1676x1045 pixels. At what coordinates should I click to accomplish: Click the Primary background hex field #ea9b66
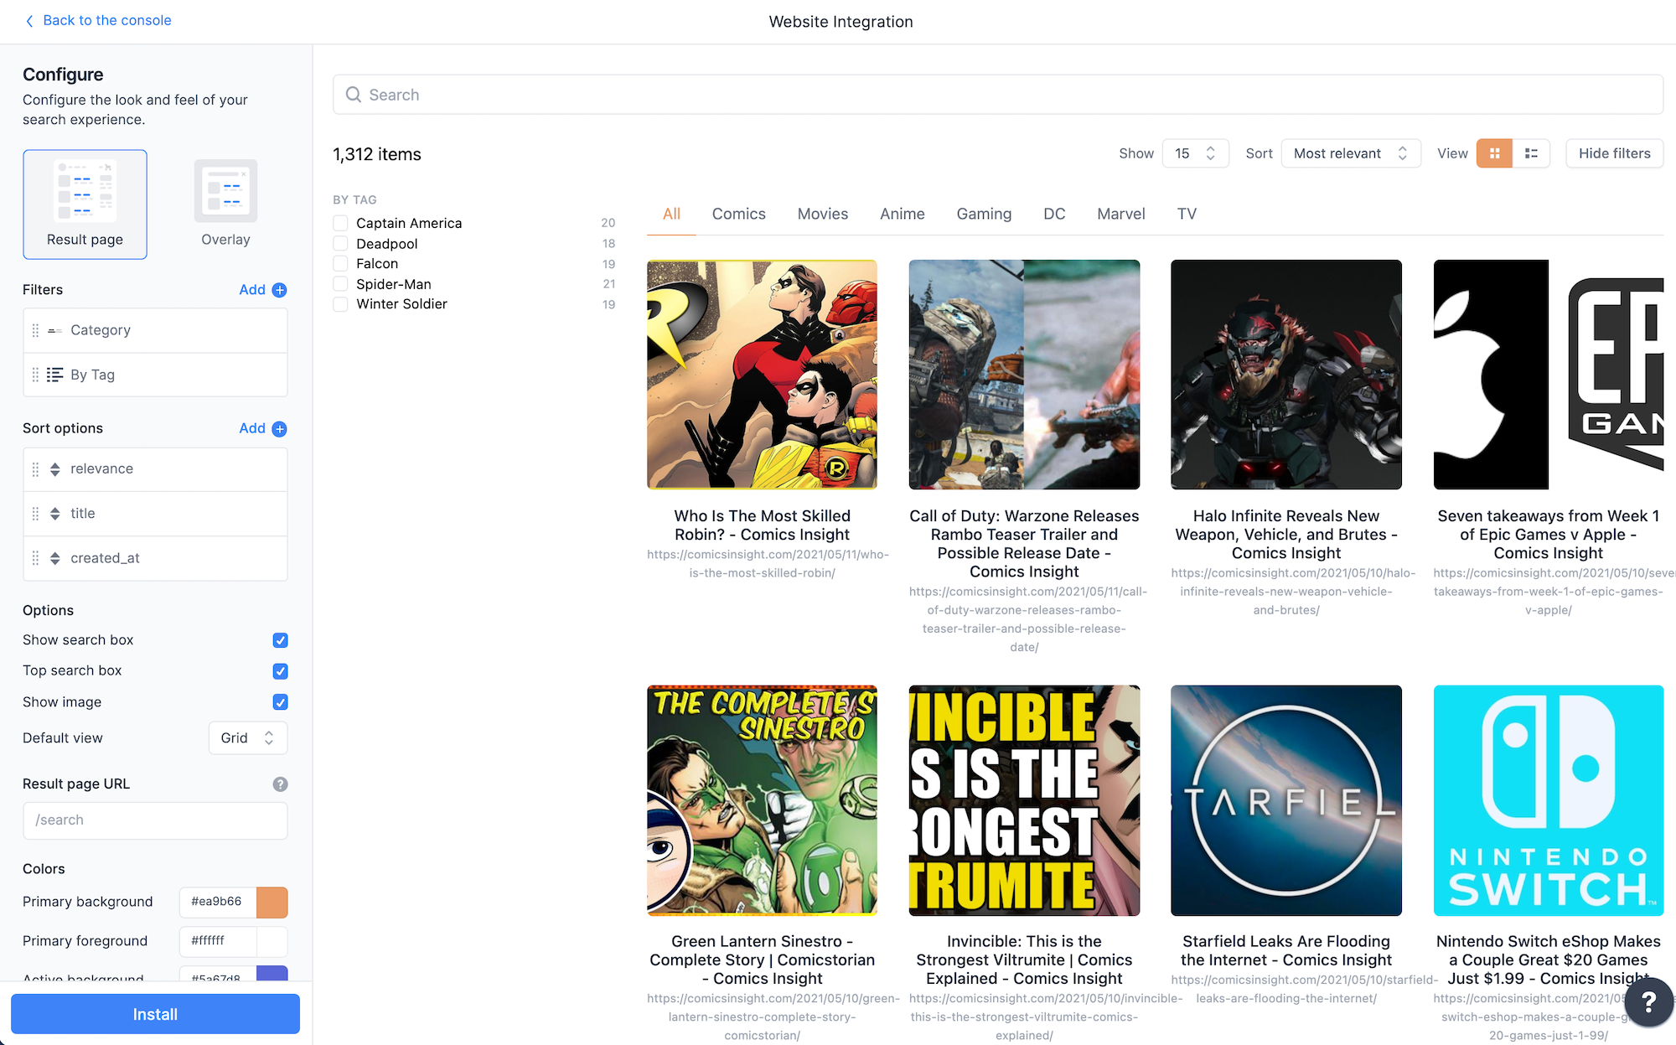pyautogui.click(x=218, y=903)
